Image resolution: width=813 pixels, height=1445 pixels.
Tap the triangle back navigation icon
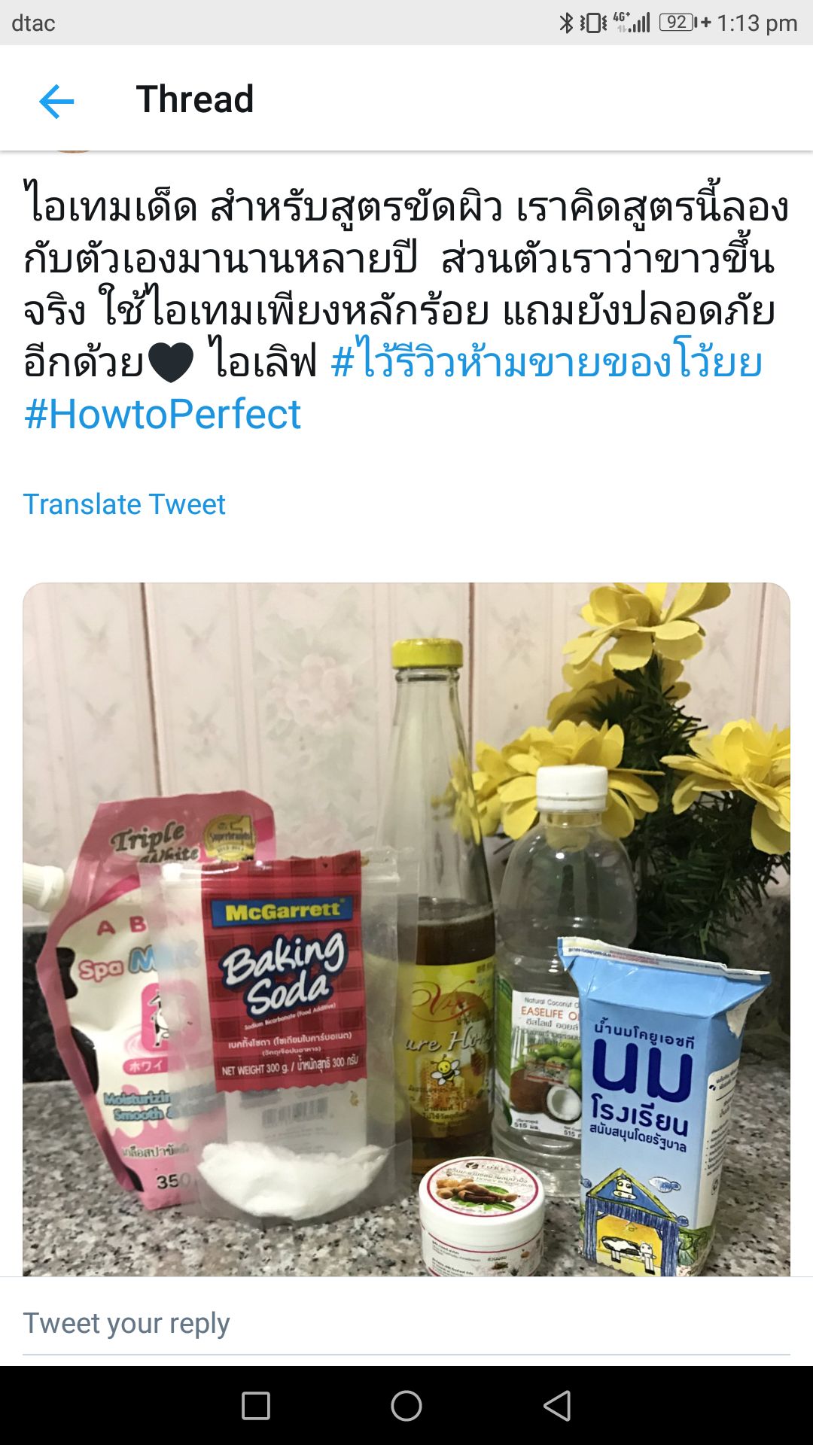coord(557,1405)
